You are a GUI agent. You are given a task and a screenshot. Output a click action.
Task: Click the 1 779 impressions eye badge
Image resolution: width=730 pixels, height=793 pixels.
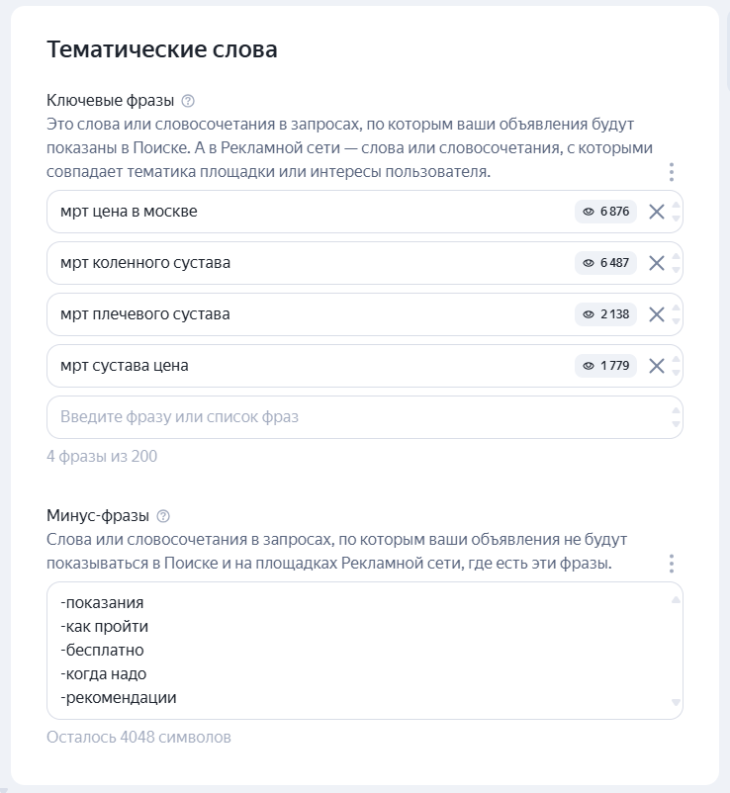tap(605, 366)
